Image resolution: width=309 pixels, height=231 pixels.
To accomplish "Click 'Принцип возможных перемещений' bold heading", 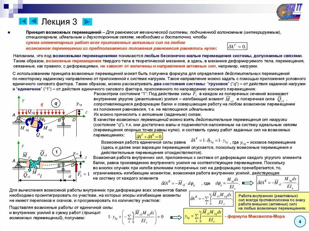I will 64,32.
